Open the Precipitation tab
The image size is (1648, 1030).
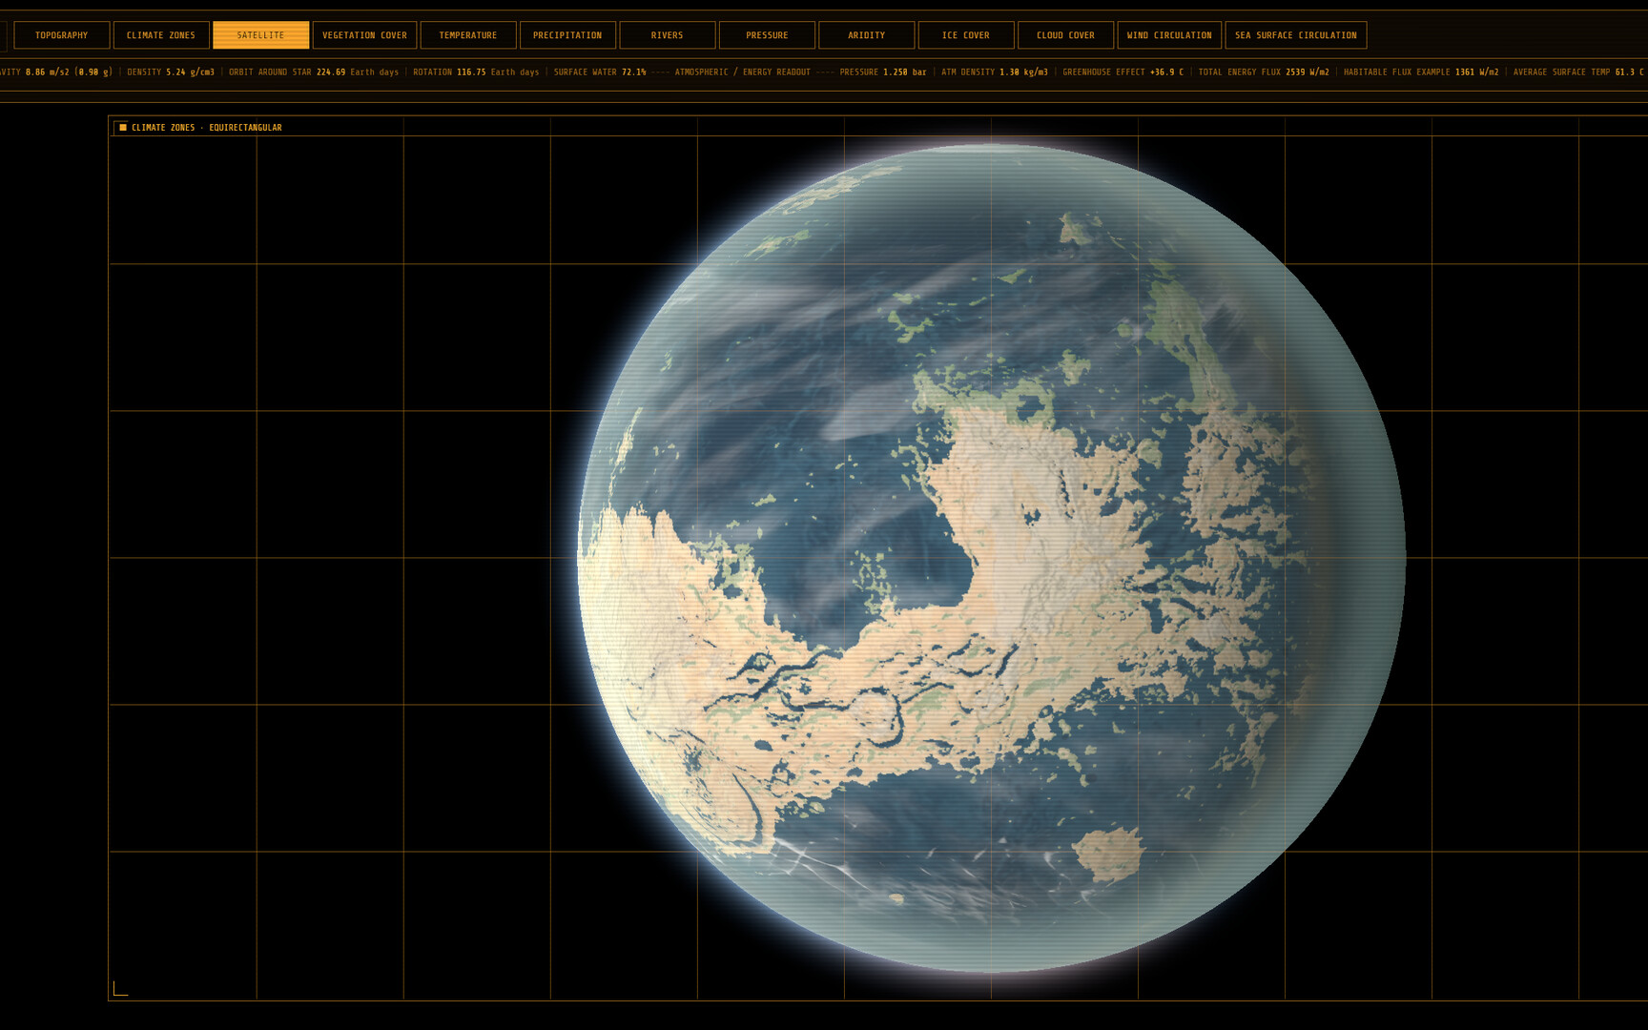pos(567,35)
